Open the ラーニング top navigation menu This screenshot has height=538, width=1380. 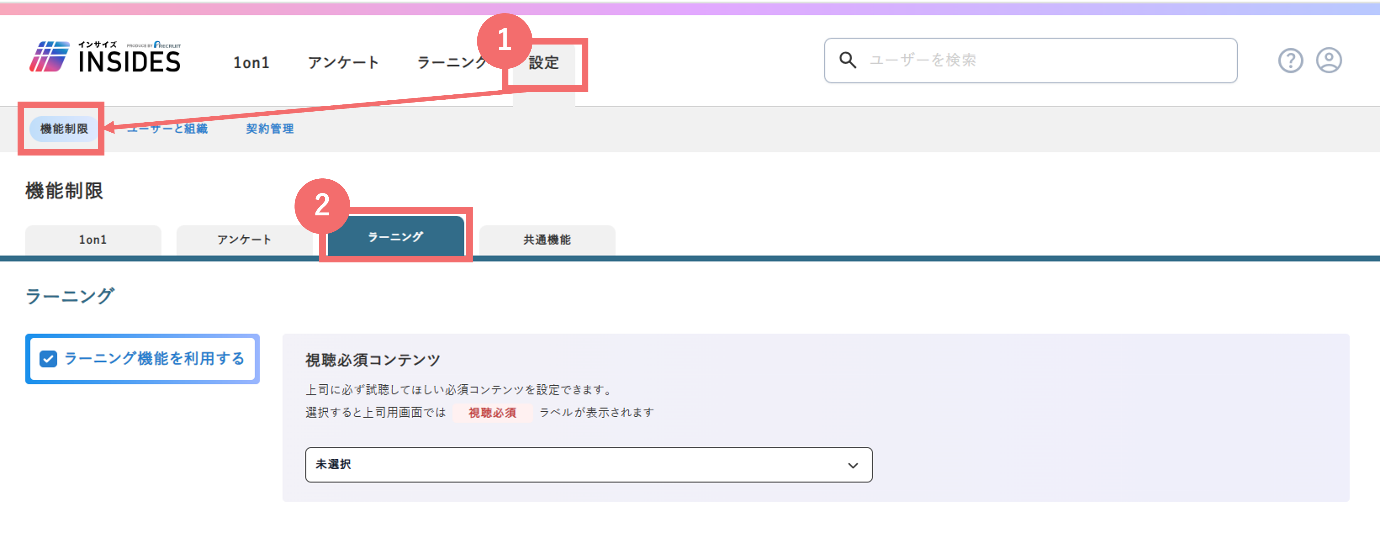point(452,63)
